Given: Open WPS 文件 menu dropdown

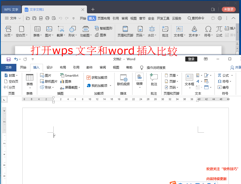Looking at the screenshot, I should (x=13, y=18).
